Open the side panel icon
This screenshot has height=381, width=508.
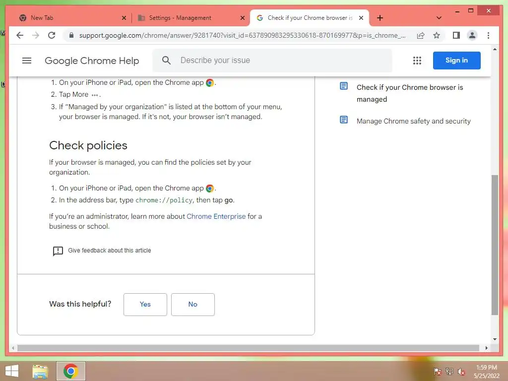tap(456, 35)
